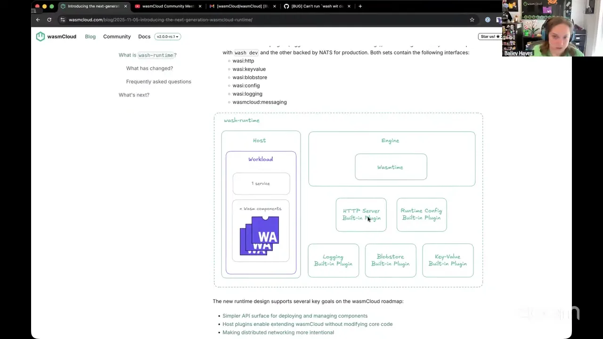Click the wasi:blobstore list item
603x339 pixels.
point(250,77)
